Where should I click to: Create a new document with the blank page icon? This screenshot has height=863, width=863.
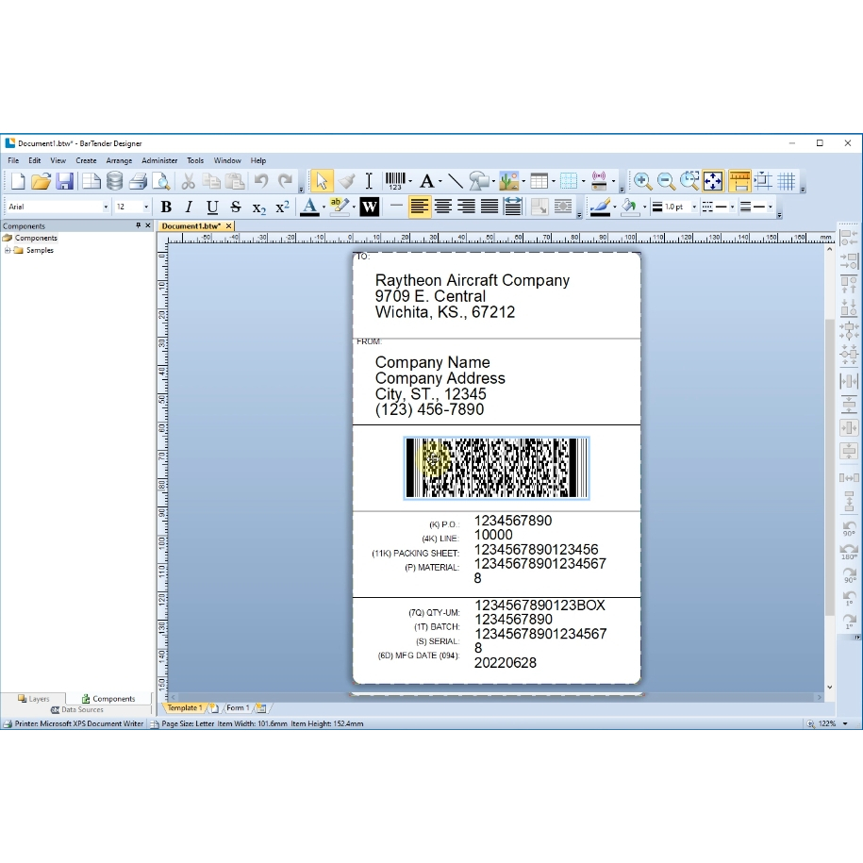(18, 181)
